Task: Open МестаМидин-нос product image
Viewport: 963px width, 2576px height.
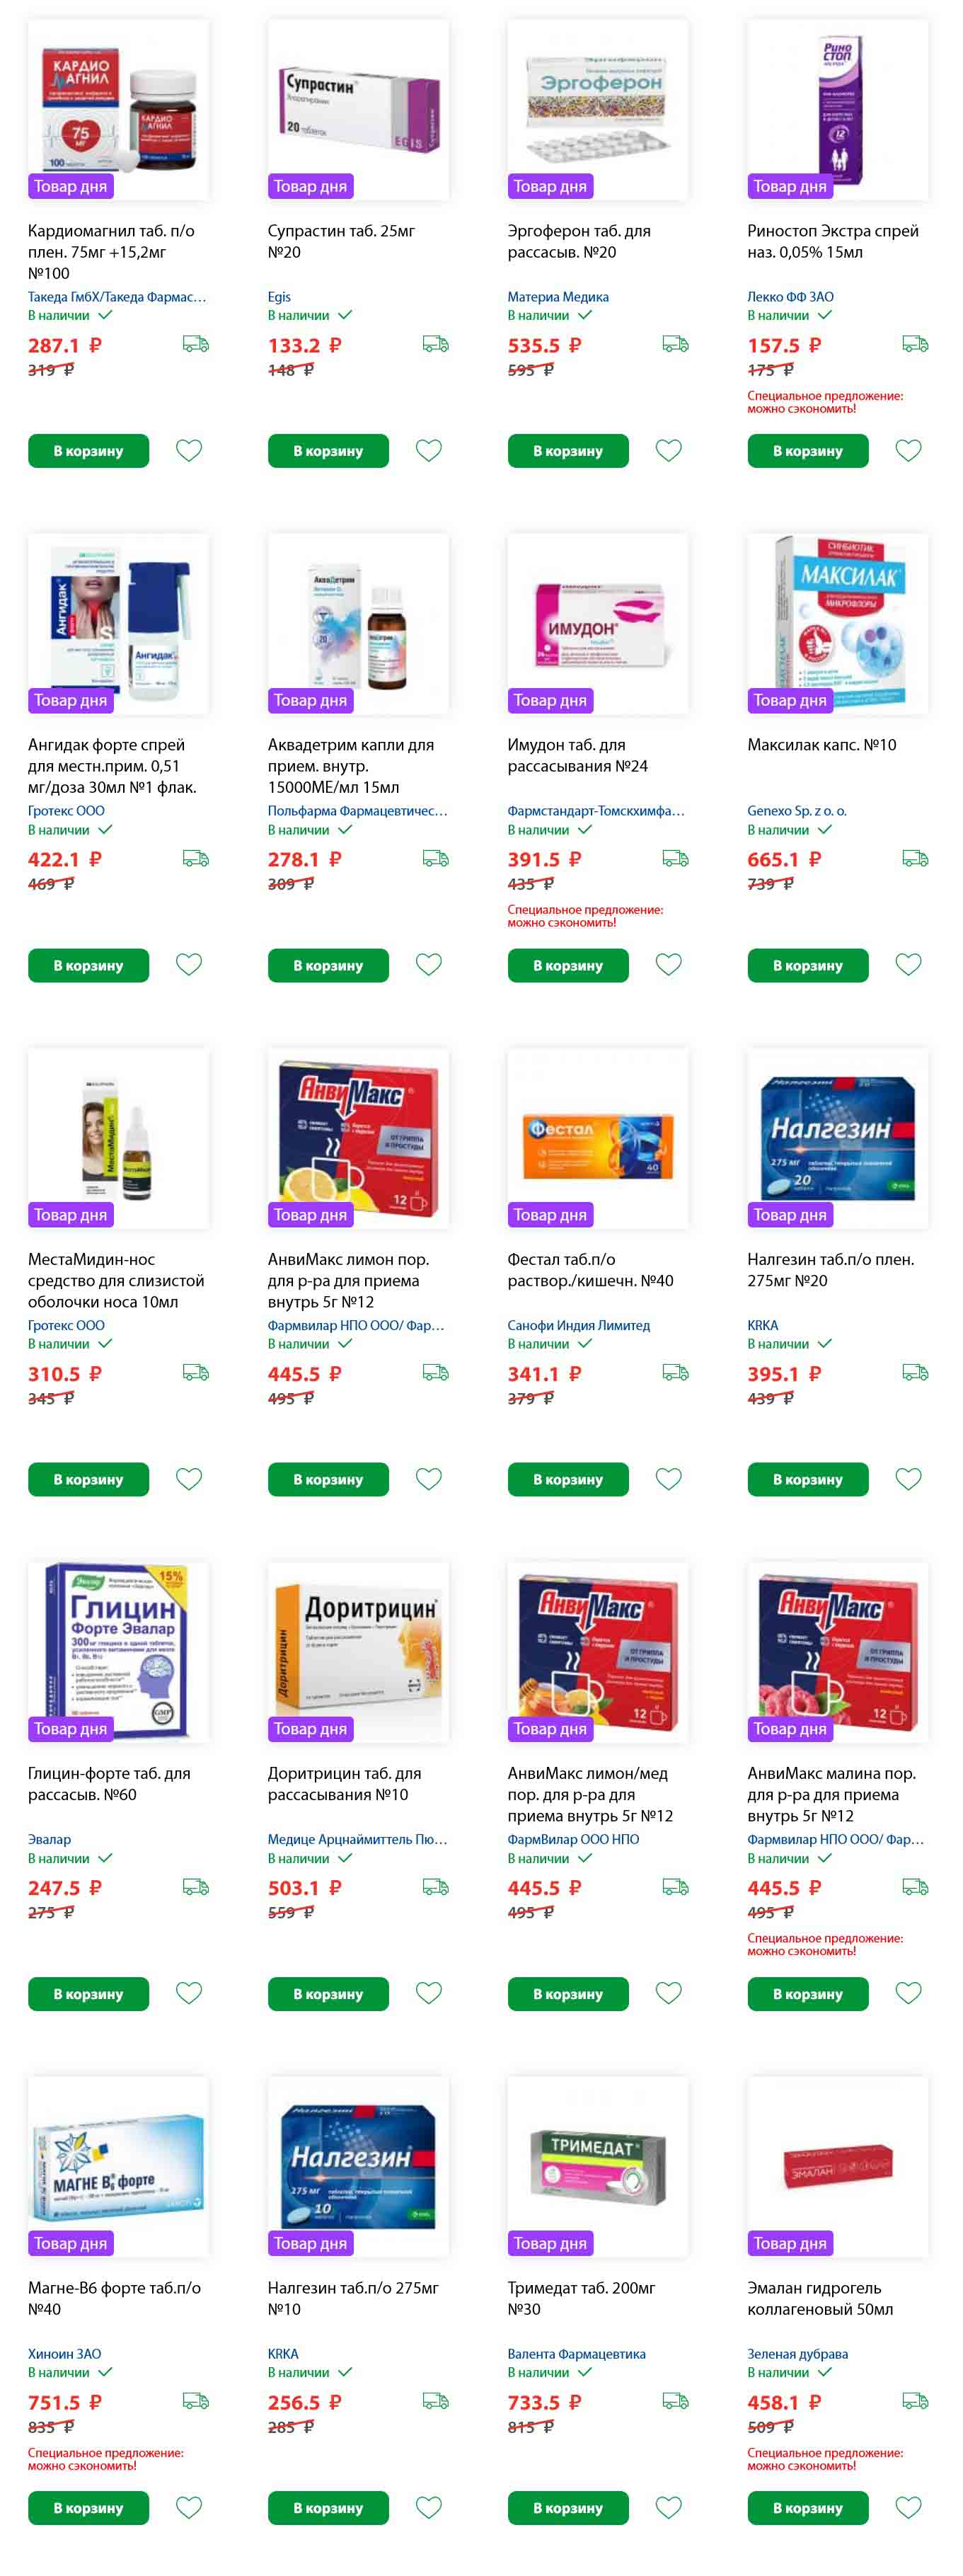Action: click(118, 1138)
